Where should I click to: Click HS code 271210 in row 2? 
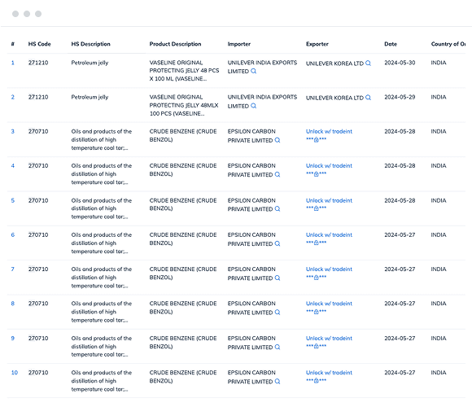(38, 97)
